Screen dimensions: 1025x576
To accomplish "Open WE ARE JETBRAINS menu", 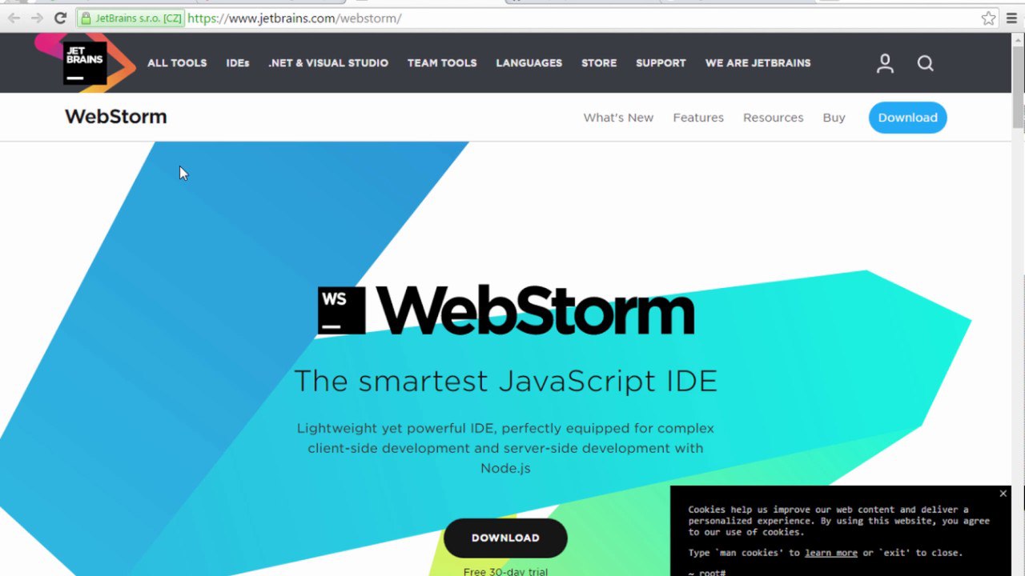I will [758, 63].
